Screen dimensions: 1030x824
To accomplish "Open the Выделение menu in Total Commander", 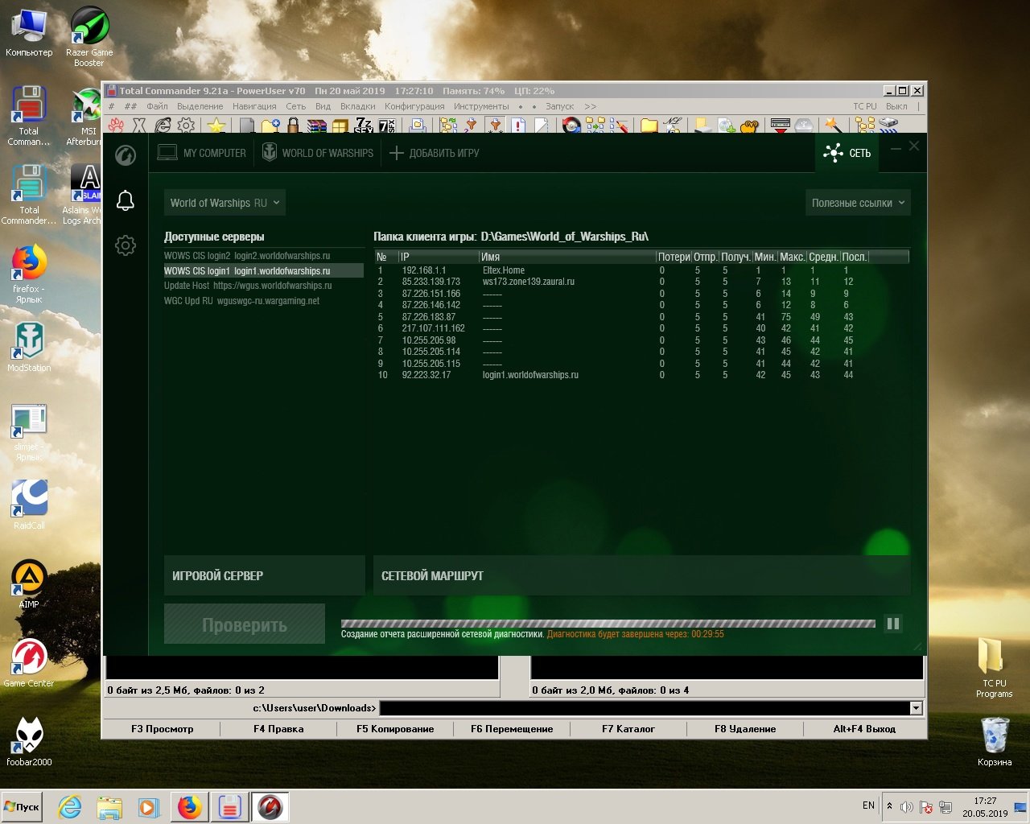I will (200, 106).
